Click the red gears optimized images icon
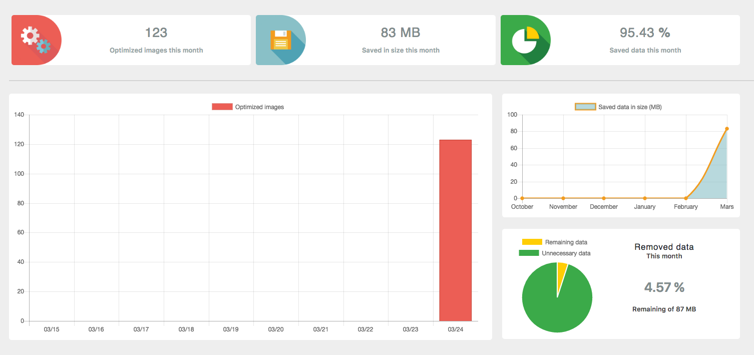The height and width of the screenshot is (355, 754). [36, 40]
